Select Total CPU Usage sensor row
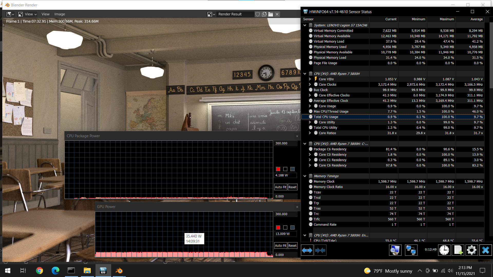The width and height of the screenshot is (493, 277). click(x=393, y=117)
